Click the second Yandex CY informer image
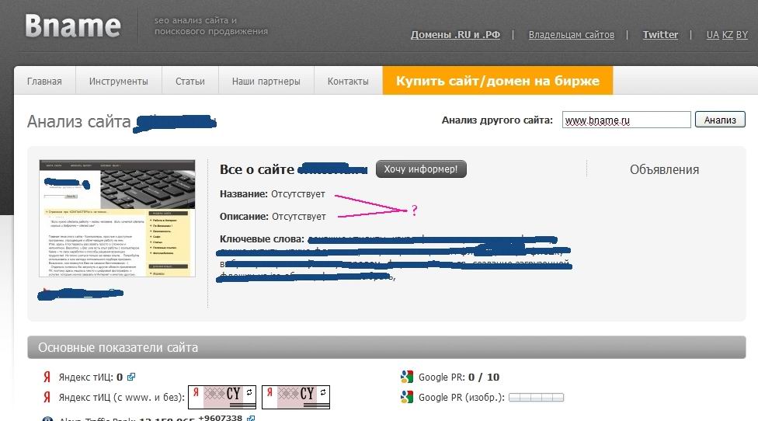The width and height of the screenshot is (758, 421). pyautogui.click(x=296, y=397)
